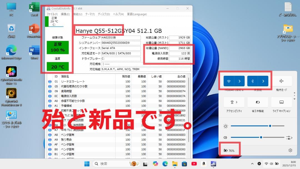
Task: Open the ご一読ください text file icon
Action: click(288, 9)
